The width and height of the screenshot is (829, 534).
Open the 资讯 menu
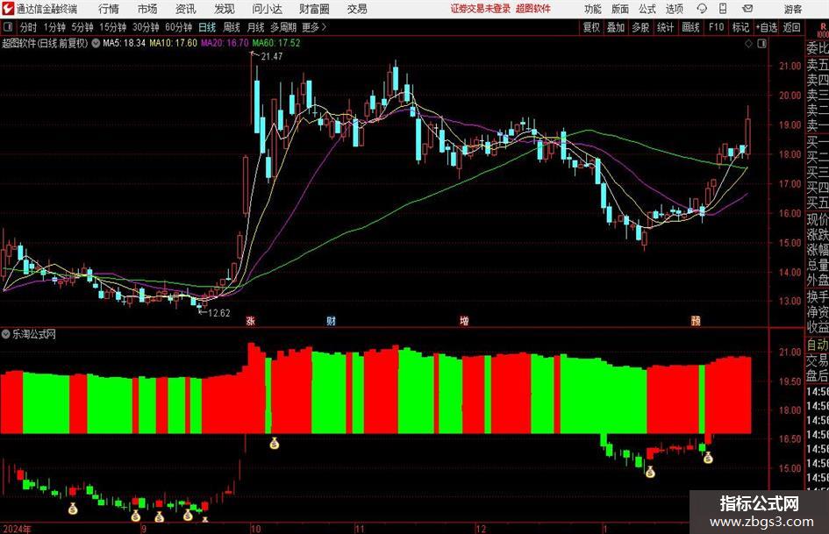click(x=186, y=9)
